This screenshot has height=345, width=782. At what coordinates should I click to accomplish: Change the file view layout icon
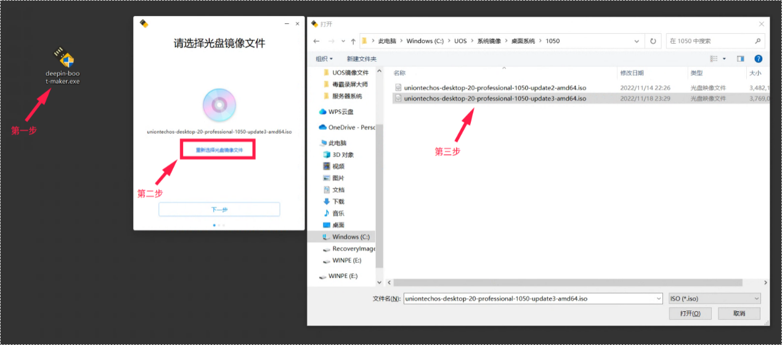point(714,59)
